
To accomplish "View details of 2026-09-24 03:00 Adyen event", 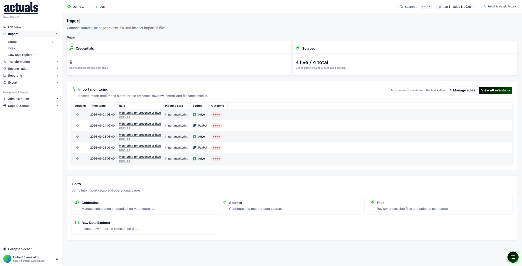I will [x=77, y=115].
